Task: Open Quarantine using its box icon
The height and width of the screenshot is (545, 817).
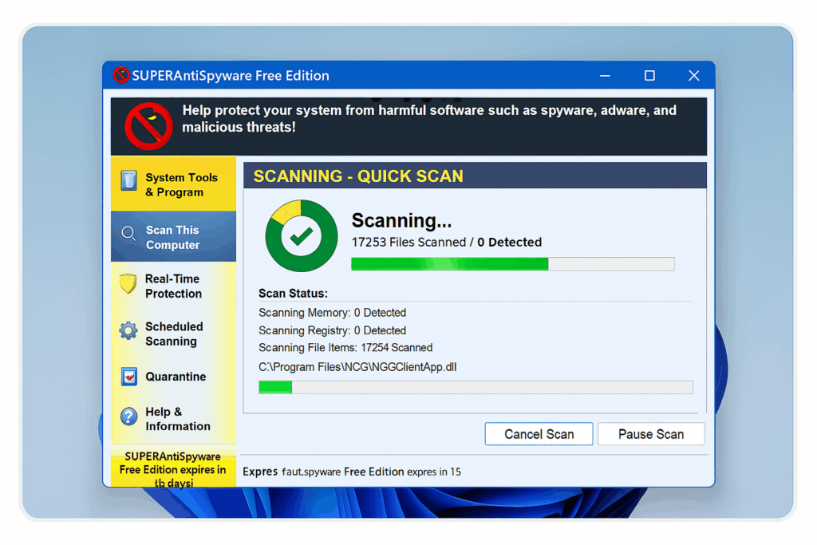Action: pyautogui.click(x=128, y=376)
